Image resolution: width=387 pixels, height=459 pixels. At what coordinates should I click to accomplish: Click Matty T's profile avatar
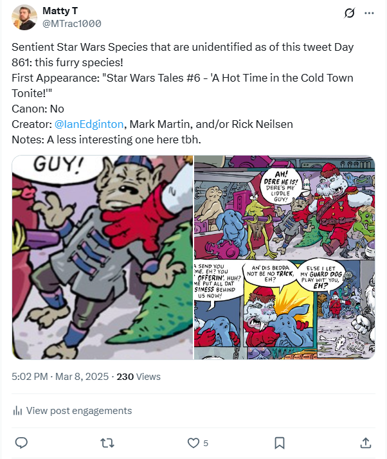pos(26,17)
